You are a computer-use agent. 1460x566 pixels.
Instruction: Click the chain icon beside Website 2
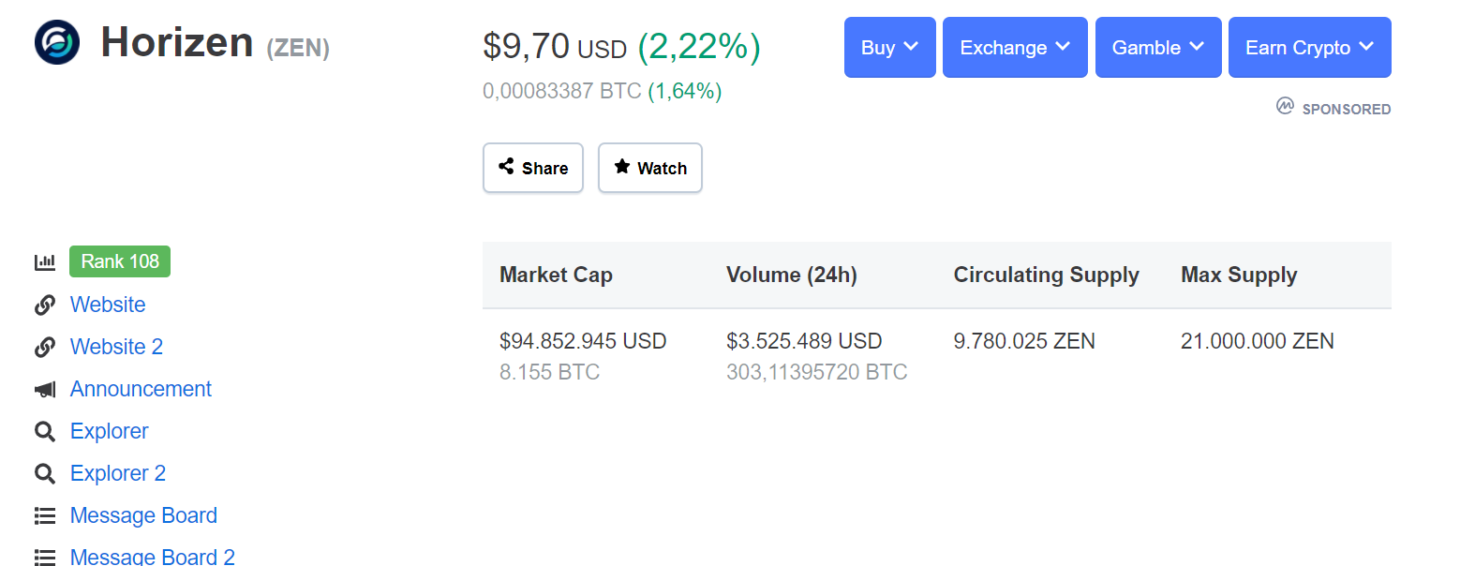45,348
